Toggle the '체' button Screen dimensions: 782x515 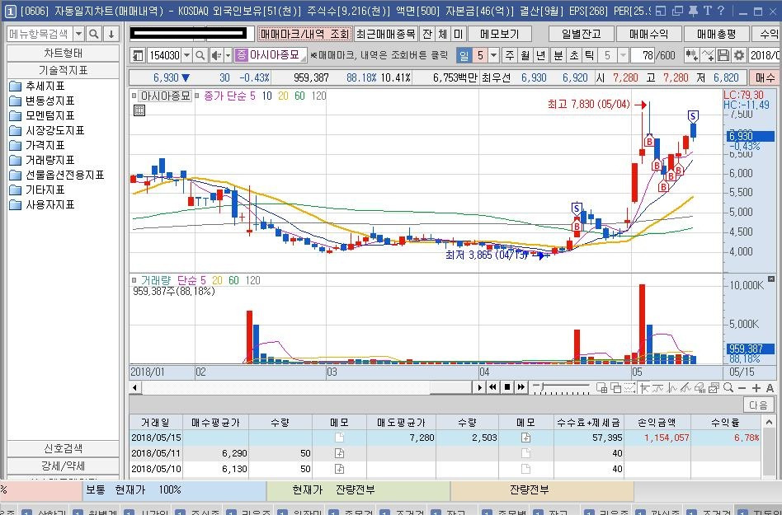[443, 34]
